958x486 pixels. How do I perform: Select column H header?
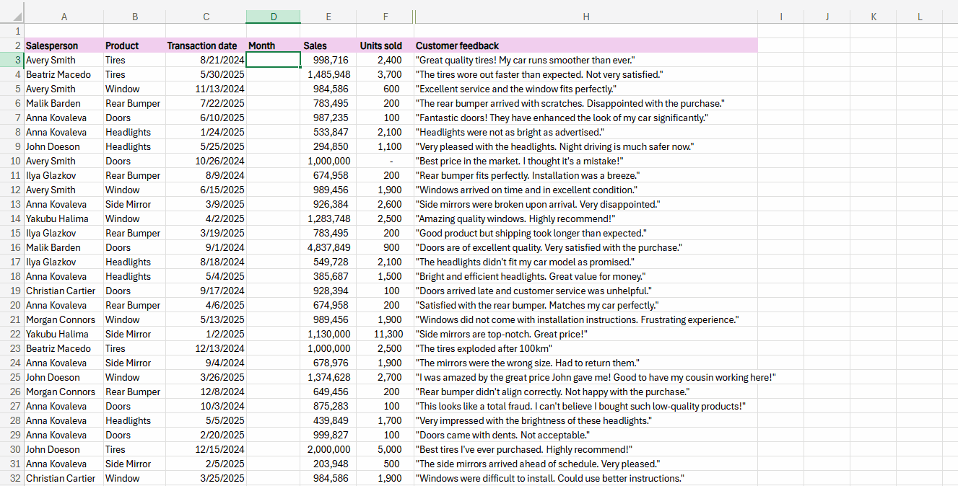[585, 17]
